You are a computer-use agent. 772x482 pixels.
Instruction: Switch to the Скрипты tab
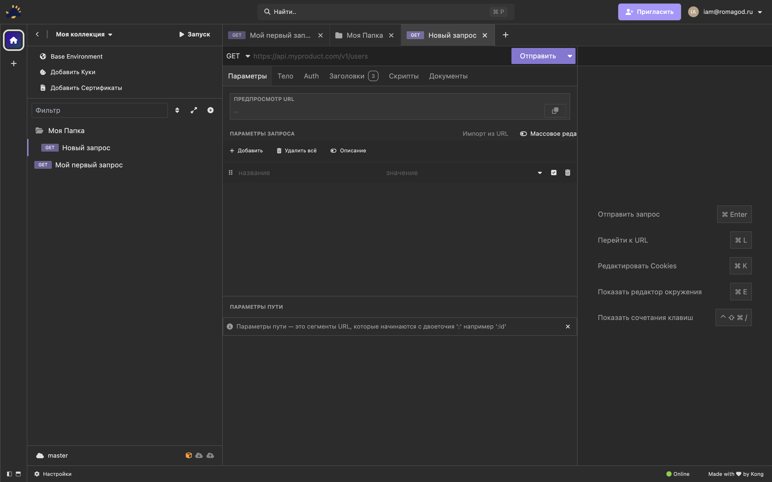[403, 76]
